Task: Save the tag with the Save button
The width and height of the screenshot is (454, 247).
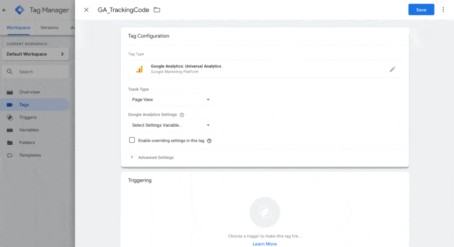Action: 421,10
